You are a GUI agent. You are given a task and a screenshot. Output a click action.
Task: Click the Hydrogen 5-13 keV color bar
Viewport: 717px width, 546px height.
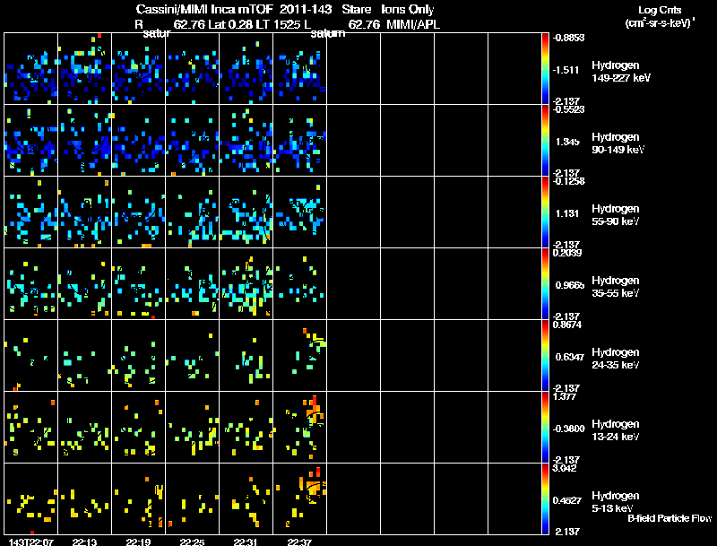pos(545,498)
